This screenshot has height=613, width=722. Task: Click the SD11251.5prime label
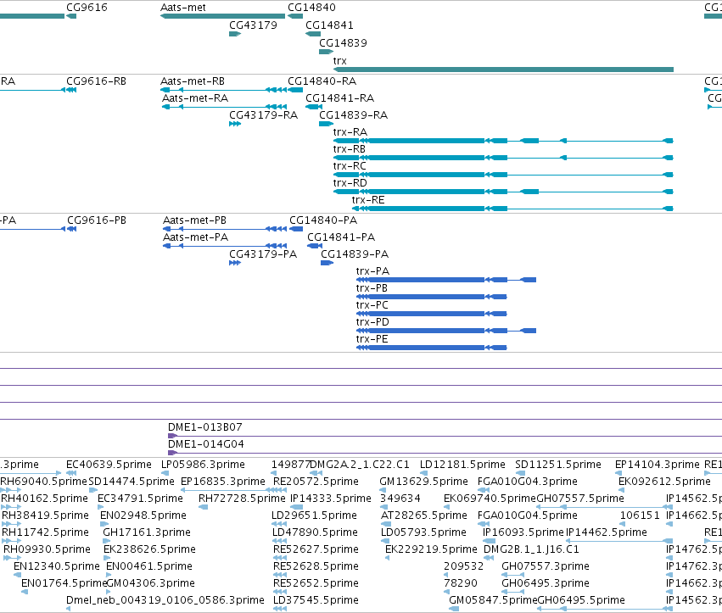(x=558, y=465)
